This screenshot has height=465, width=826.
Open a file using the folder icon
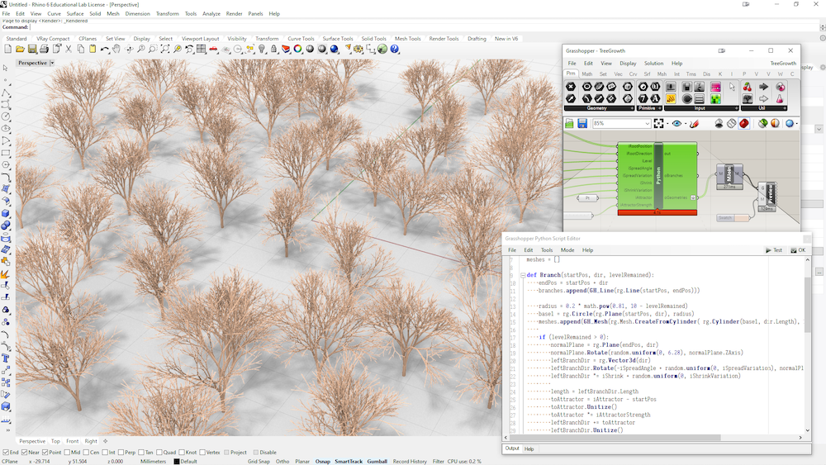(20, 49)
